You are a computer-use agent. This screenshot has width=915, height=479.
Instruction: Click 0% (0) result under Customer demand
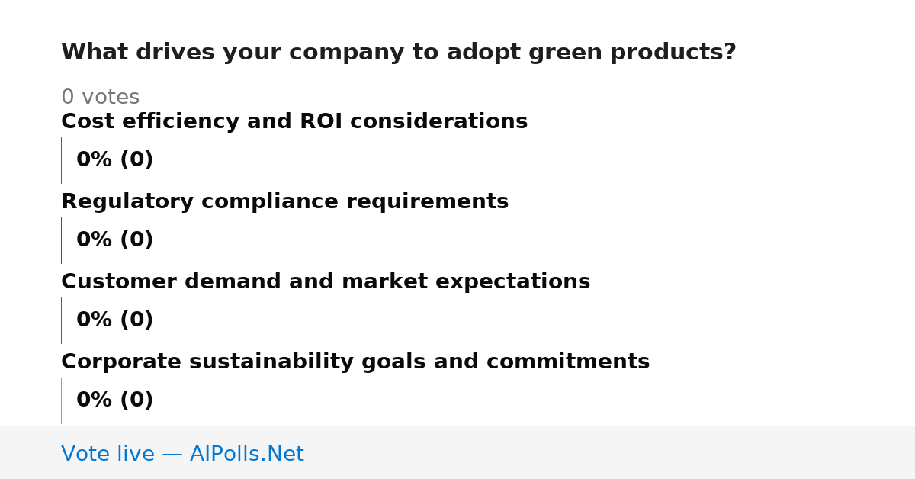point(114,320)
